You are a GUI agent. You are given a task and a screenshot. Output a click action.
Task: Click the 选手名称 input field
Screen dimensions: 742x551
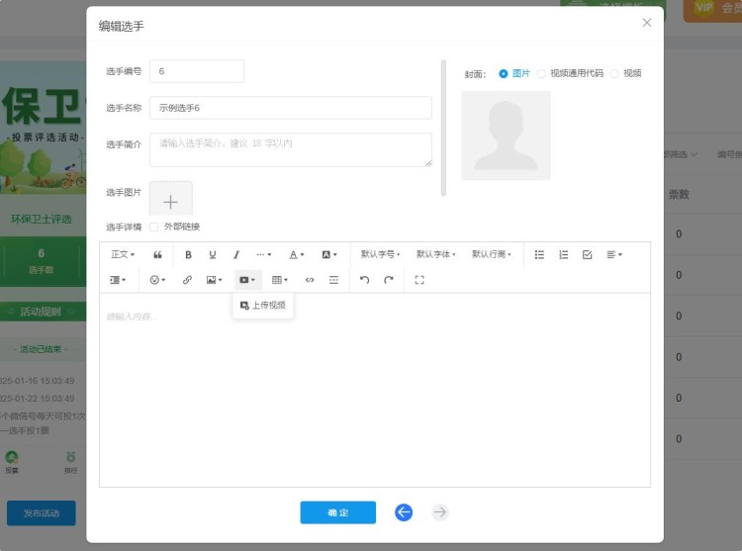pos(290,107)
